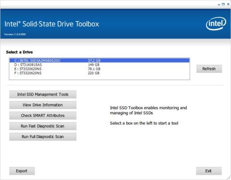Minimize the Toolbox window

219,4
